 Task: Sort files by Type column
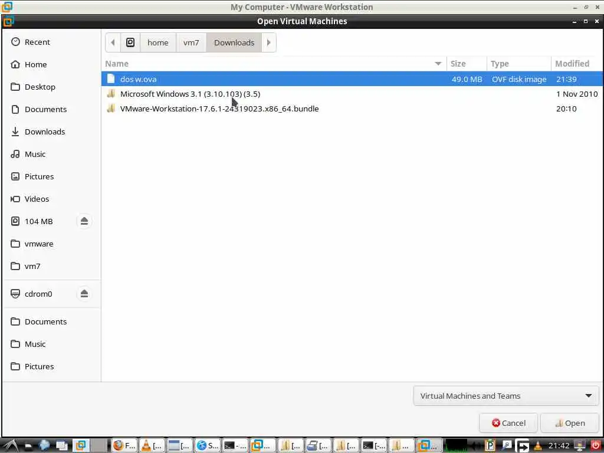click(519, 64)
